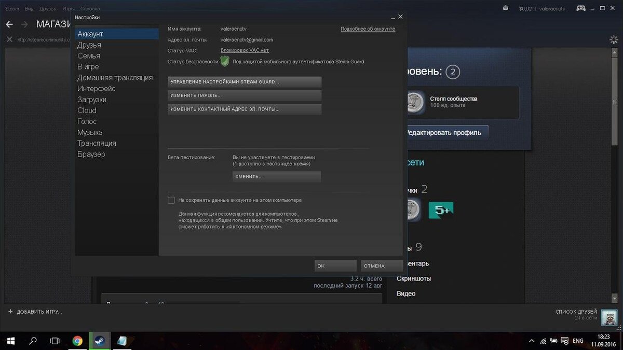Image resolution: width=623 pixels, height=350 pixels.
Task: Open Семья settings section
Action: coord(117,55)
